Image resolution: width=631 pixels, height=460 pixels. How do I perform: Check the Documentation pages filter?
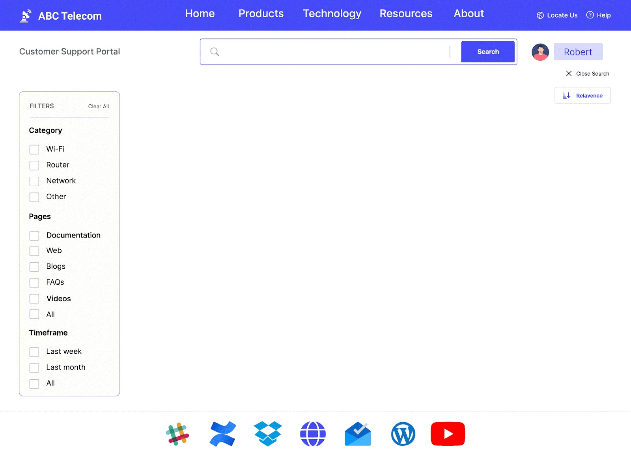(34, 235)
